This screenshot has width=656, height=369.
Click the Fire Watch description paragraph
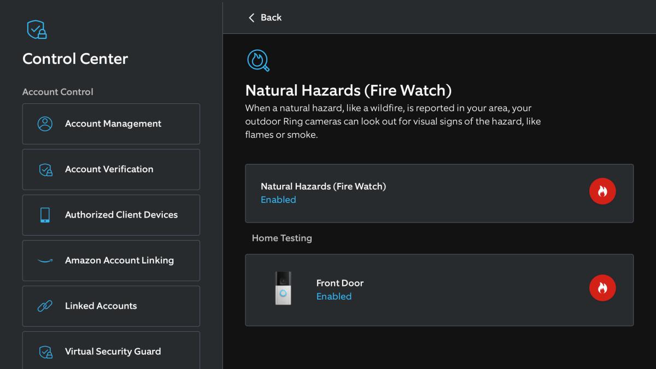[x=393, y=121]
